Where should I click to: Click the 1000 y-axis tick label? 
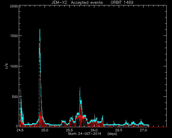(x=14, y=66)
